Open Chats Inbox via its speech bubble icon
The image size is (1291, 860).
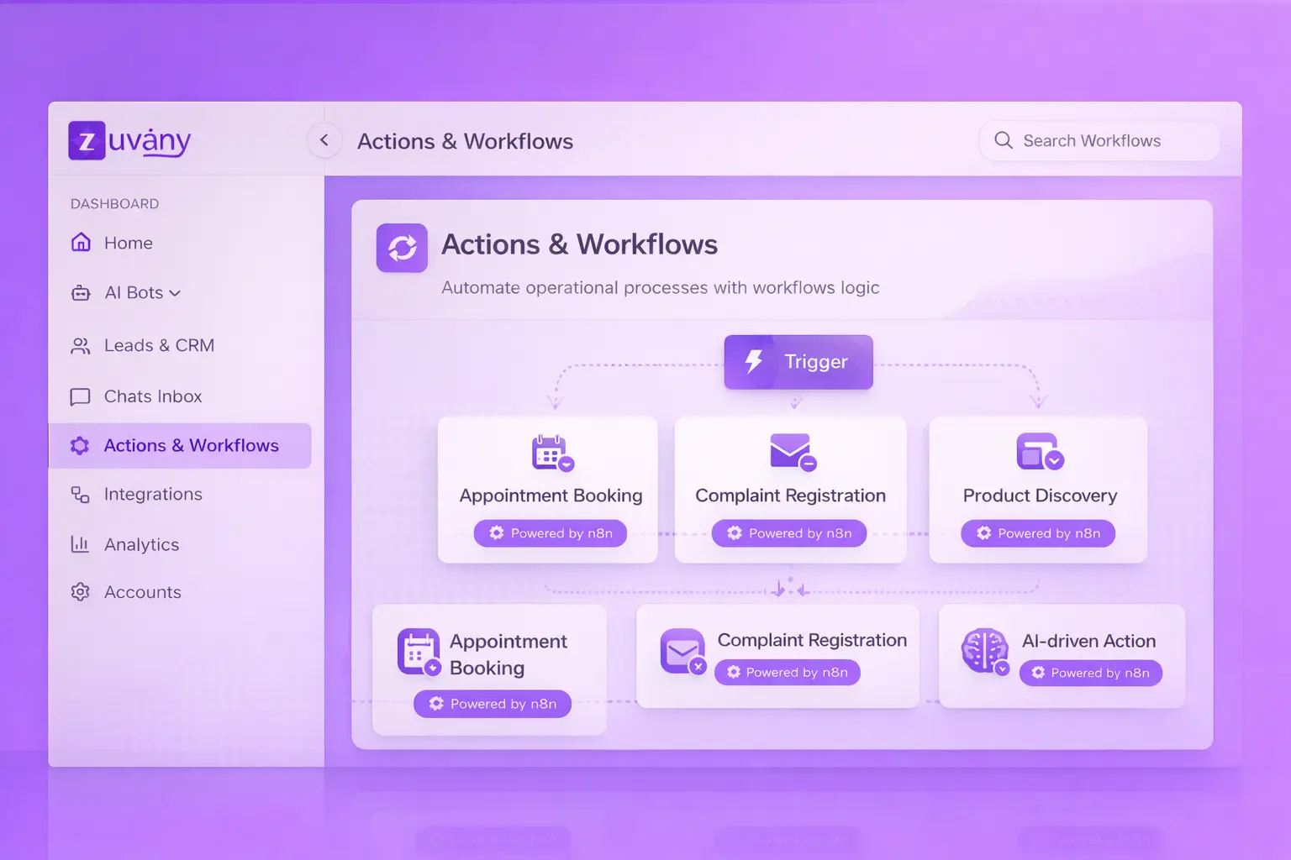(x=80, y=396)
